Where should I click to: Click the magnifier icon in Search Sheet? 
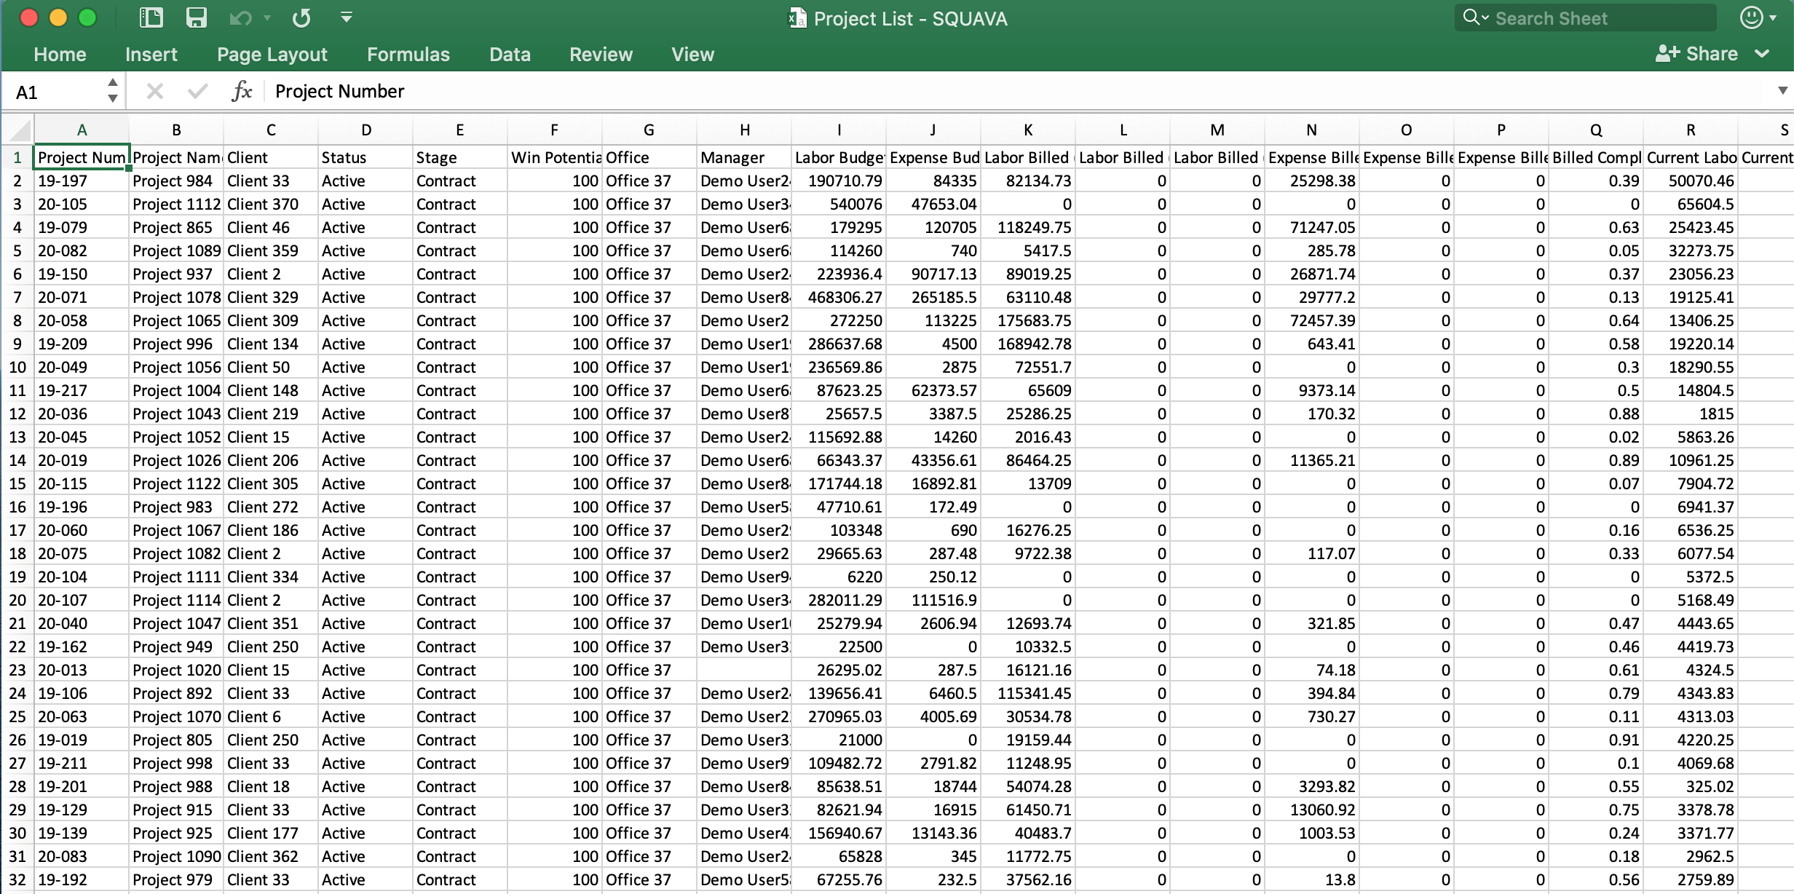tap(1470, 17)
